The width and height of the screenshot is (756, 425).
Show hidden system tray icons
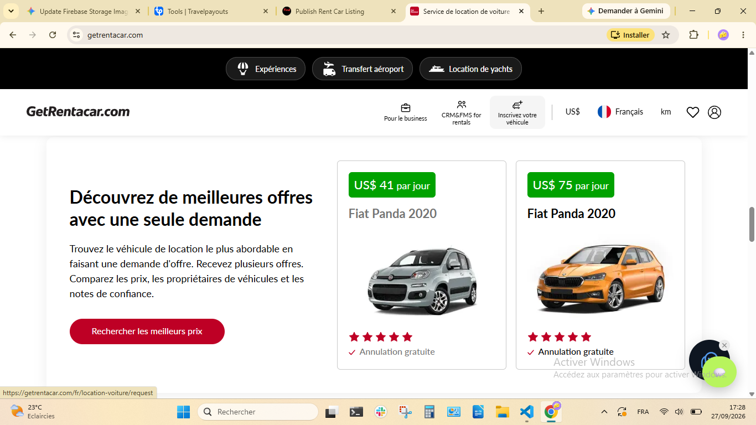coord(604,412)
